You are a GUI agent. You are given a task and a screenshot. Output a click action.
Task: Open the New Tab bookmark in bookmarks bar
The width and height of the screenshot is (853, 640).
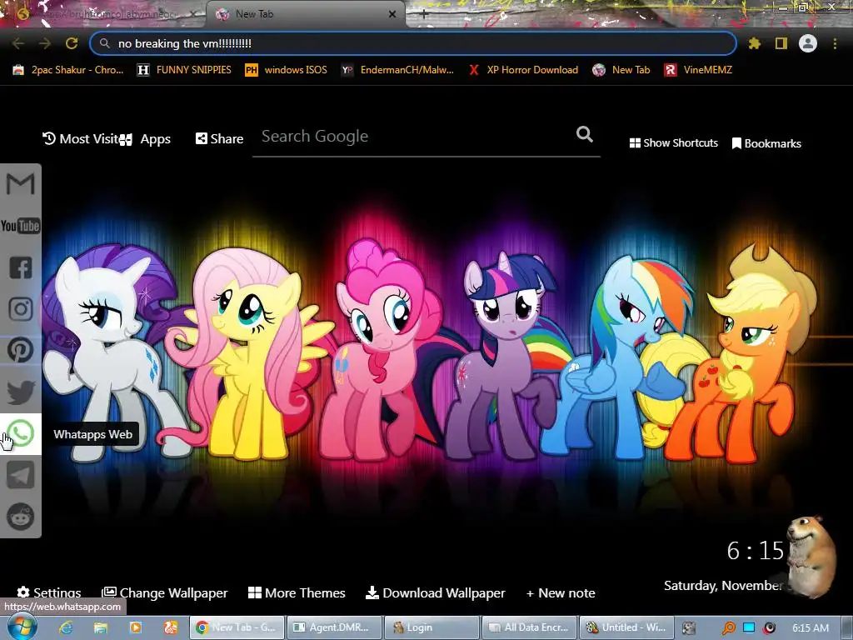(x=621, y=70)
